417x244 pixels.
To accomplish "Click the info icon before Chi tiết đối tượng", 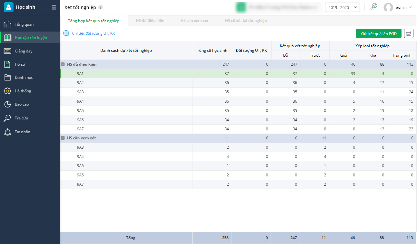I will click(66, 33).
